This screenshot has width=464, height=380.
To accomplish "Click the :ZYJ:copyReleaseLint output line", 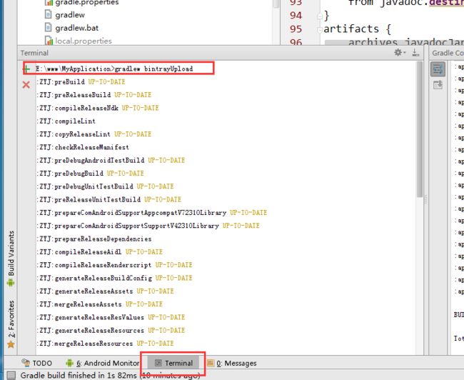I will [94, 134].
